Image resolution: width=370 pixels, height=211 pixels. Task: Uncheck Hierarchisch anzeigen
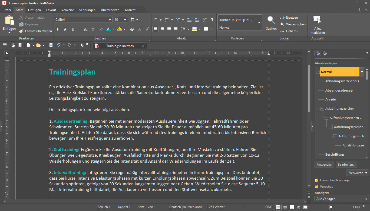316,180
